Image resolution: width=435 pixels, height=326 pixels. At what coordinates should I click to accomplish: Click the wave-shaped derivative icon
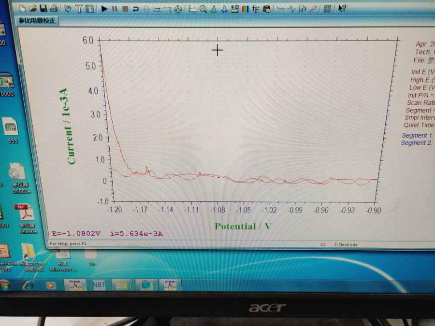pos(291,9)
